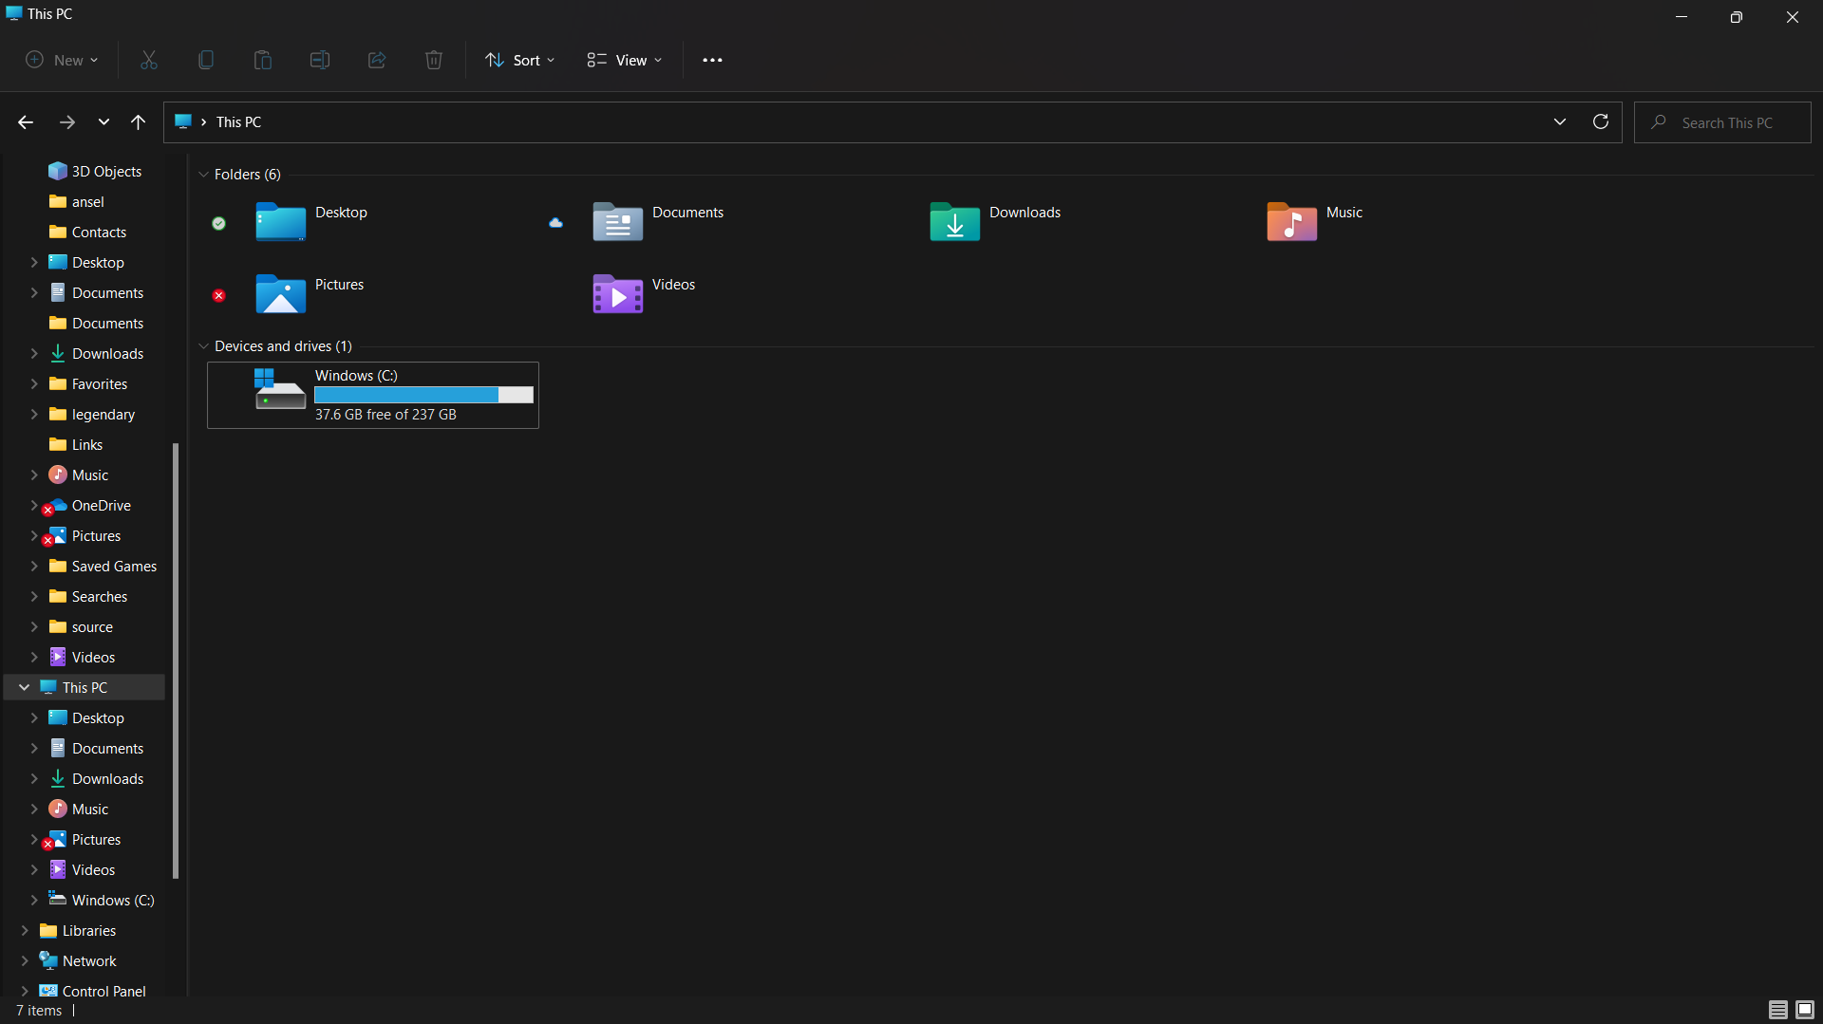Click the Search This PC field

[x=1722, y=122]
